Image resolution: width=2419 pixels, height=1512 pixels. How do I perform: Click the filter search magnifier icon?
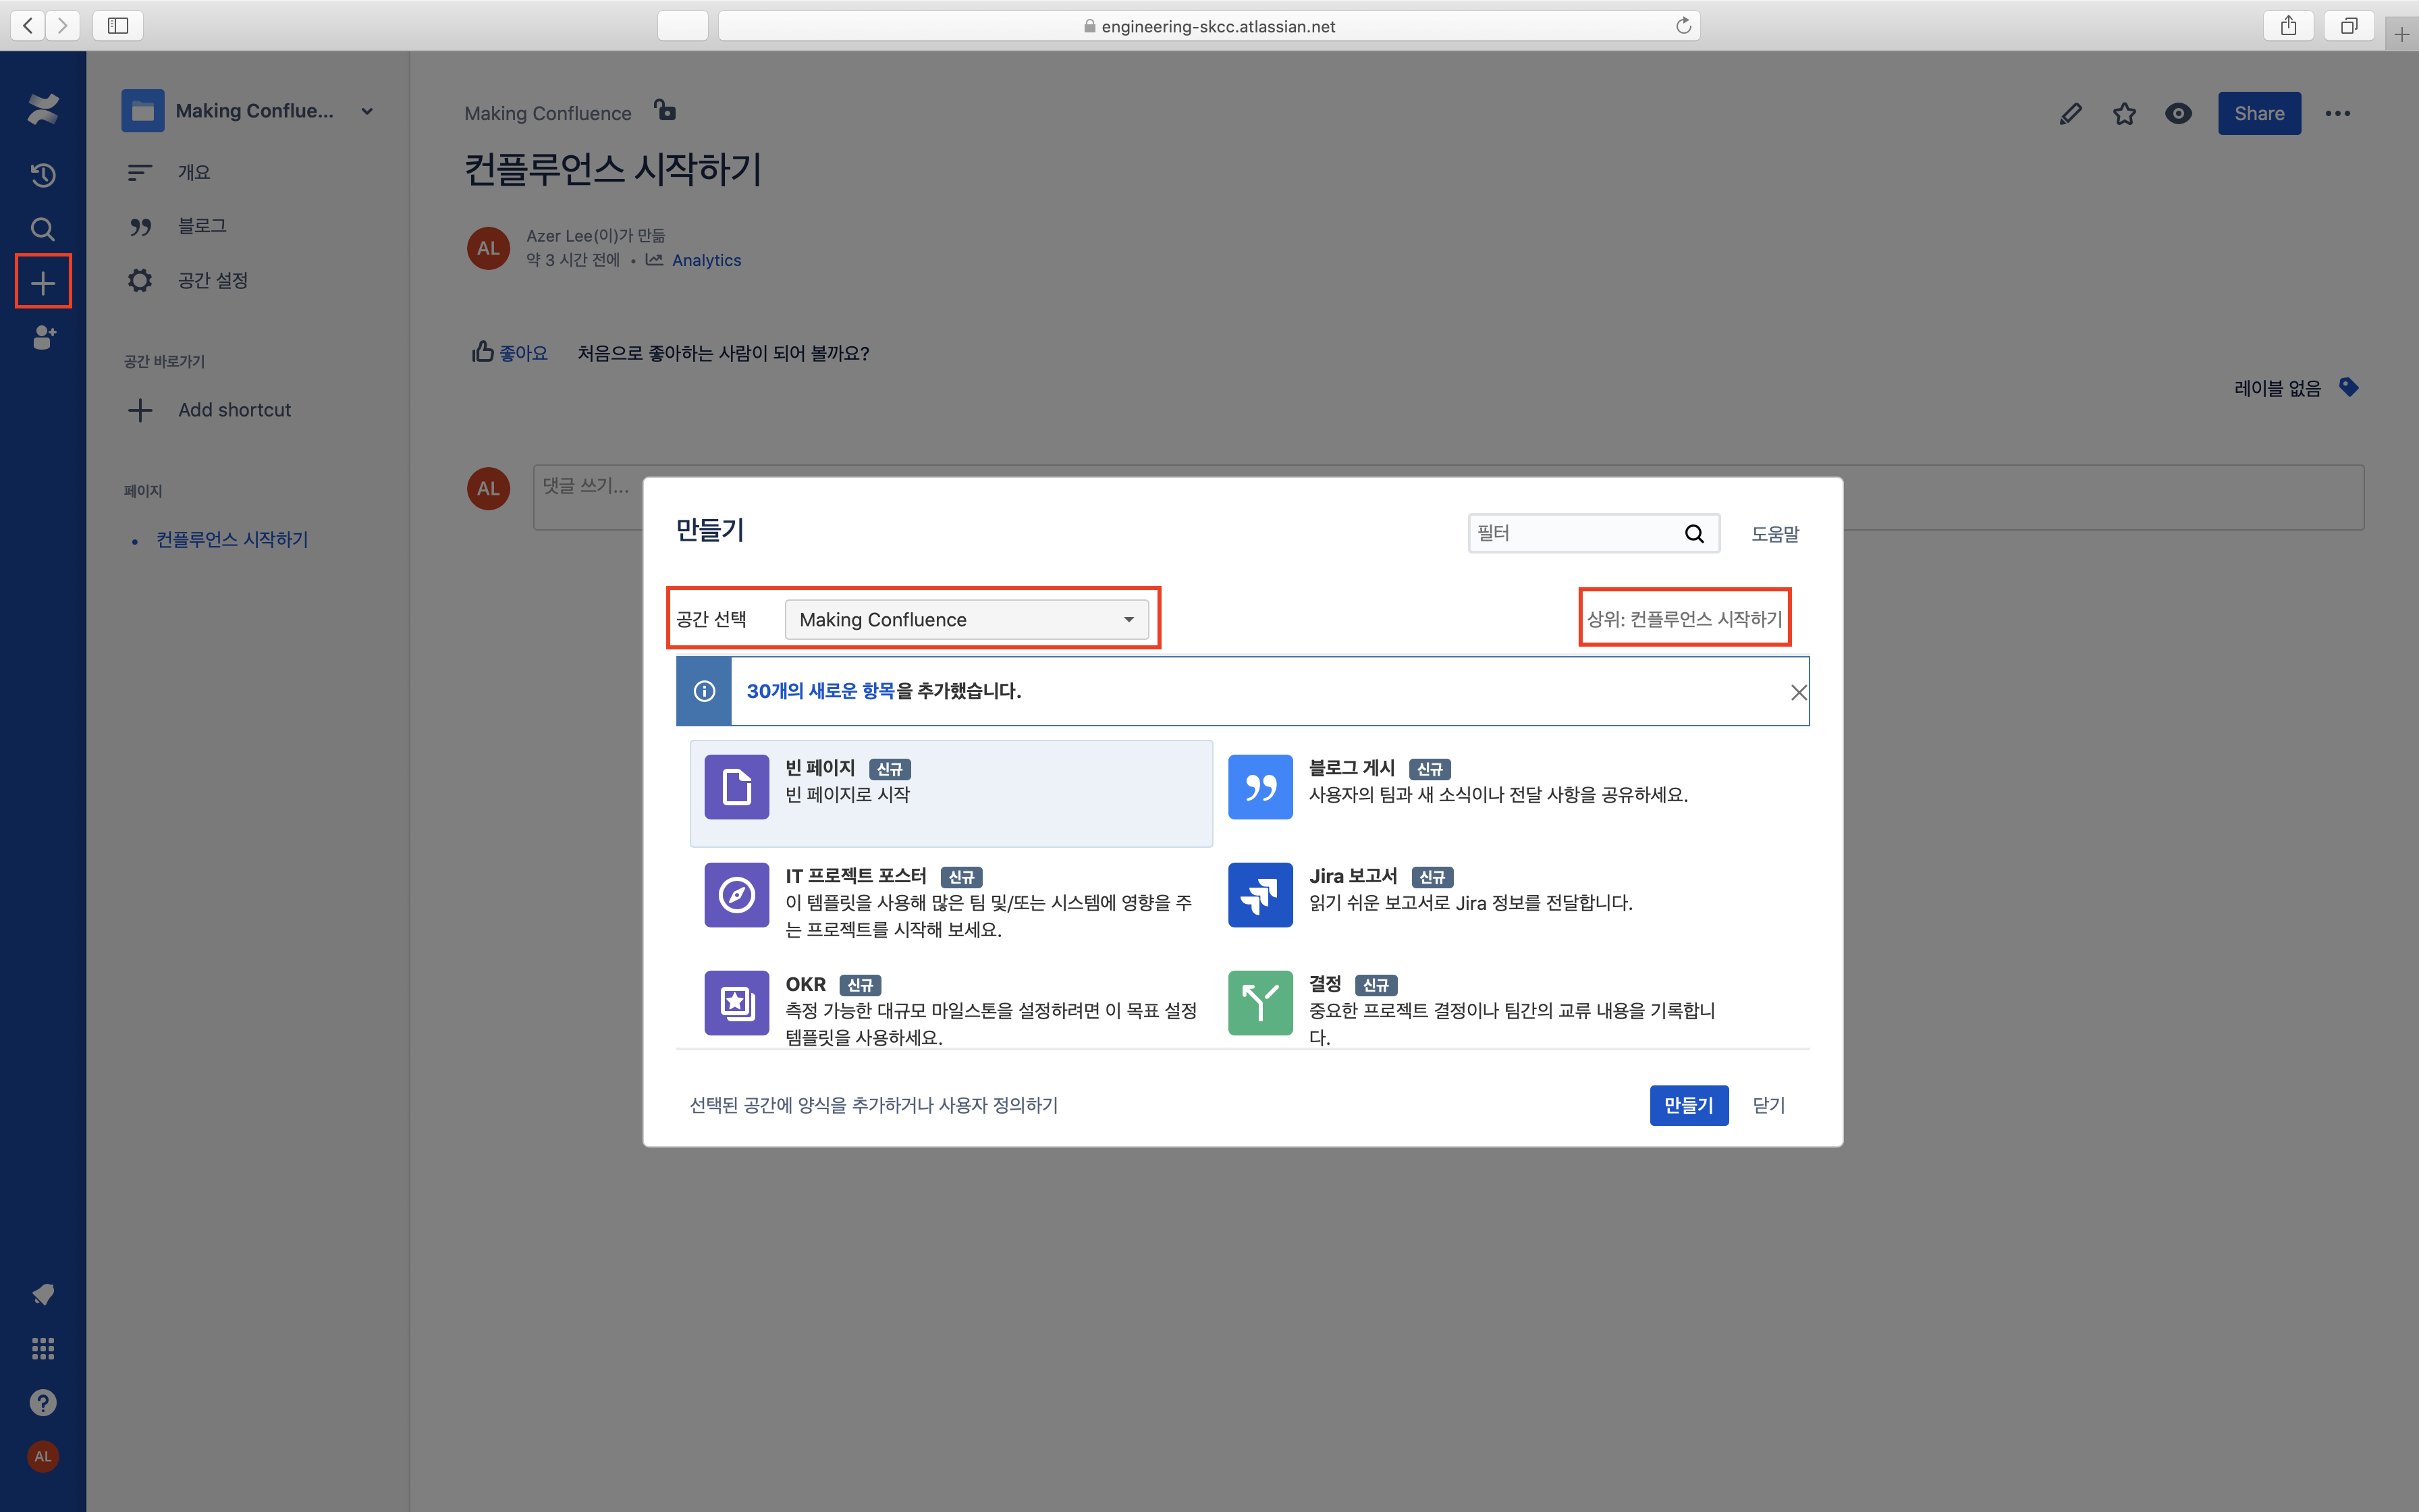[x=1694, y=533]
